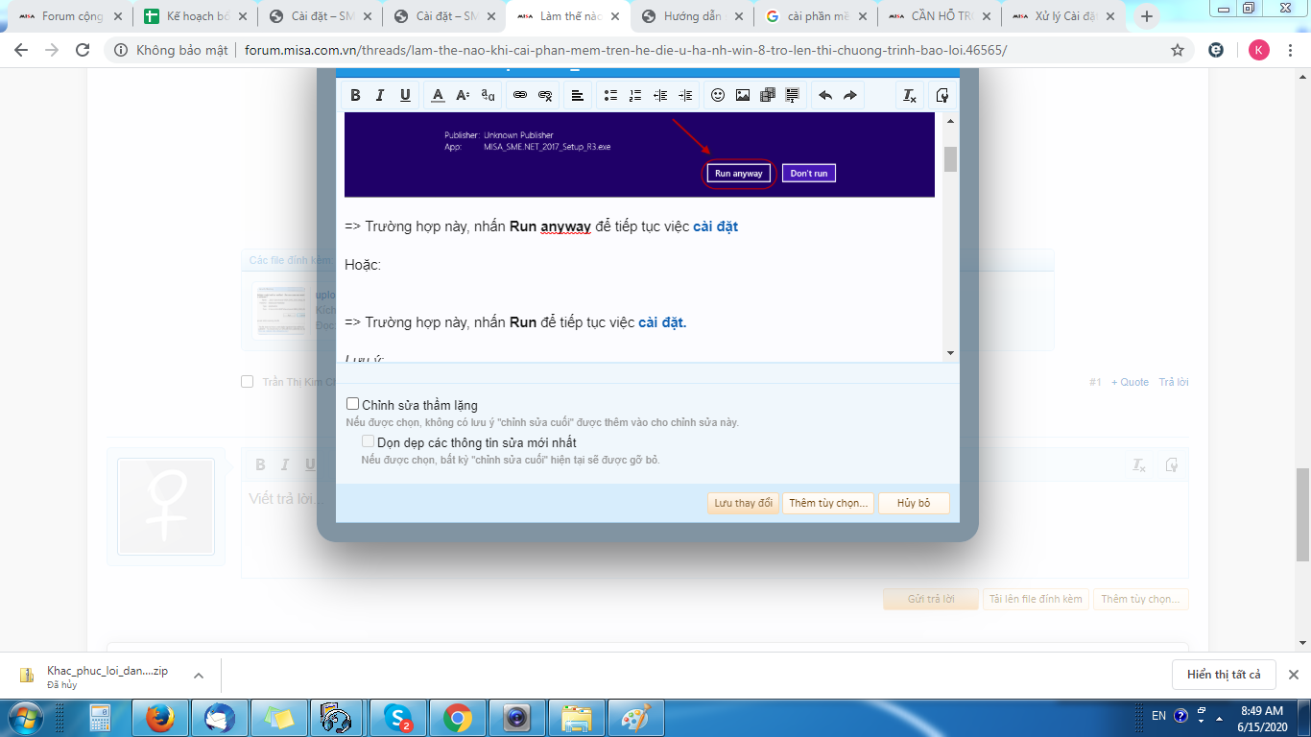The image size is (1311, 737).
Task: Switch to the 'Xử lý Cài đặt' browser tab
Action: [1063, 16]
